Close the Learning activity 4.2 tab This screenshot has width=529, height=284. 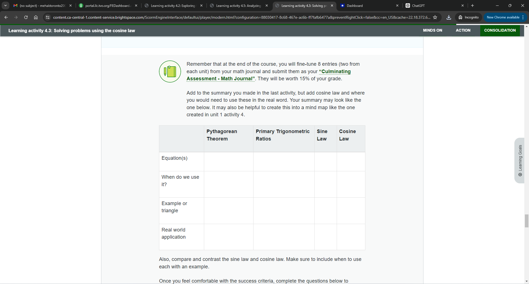[x=201, y=5]
